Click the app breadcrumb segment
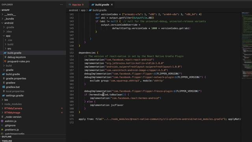Screen dimensions: 252x142 coord(83,10)
